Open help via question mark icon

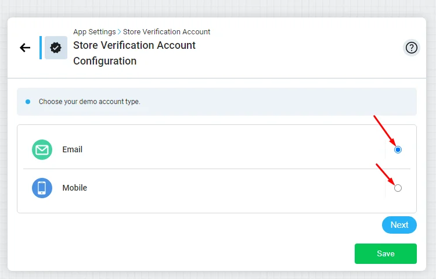(x=411, y=48)
